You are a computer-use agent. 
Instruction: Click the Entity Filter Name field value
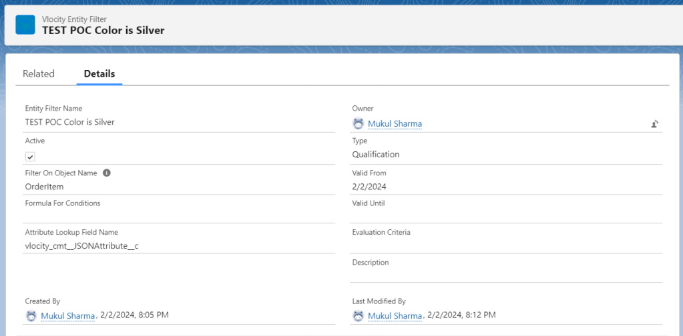(x=69, y=122)
